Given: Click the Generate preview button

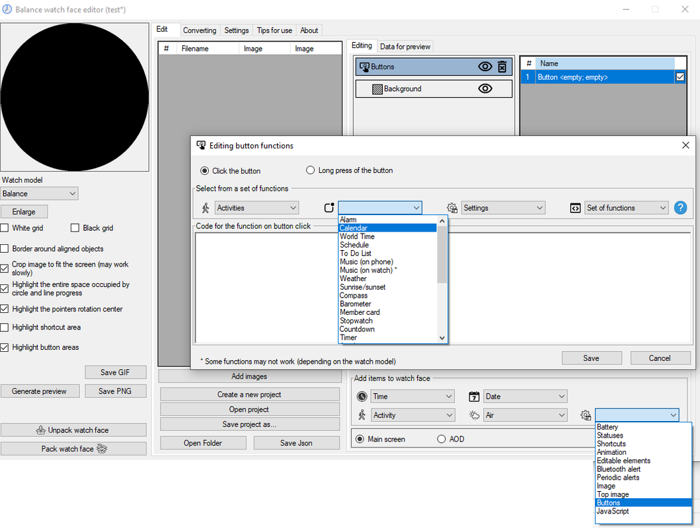Looking at the screenshot, I should [39, 391].
